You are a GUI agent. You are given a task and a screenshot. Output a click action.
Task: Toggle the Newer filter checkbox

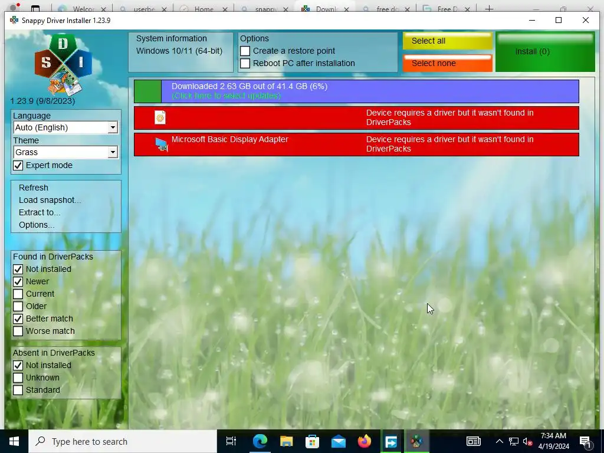click(x=18, y=281)
